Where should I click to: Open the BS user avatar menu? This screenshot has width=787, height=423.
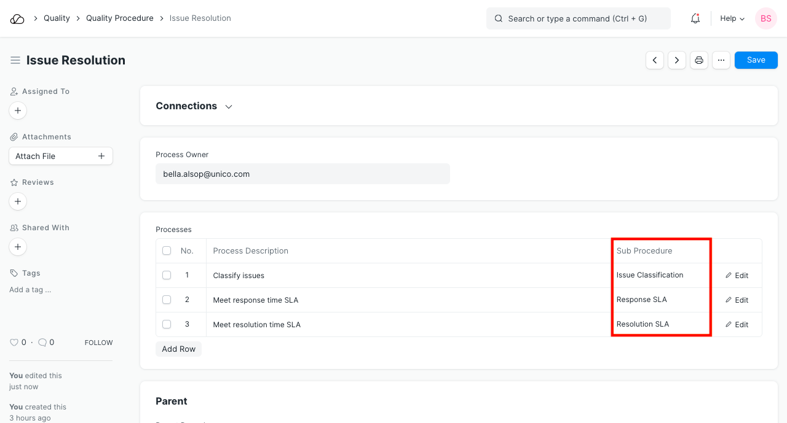point(765,18)
